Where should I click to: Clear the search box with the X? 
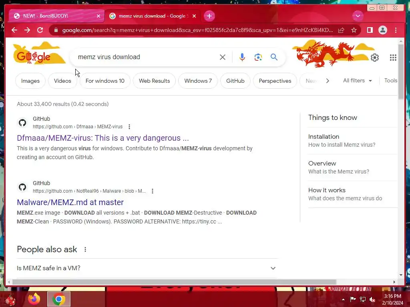(223, 57)
